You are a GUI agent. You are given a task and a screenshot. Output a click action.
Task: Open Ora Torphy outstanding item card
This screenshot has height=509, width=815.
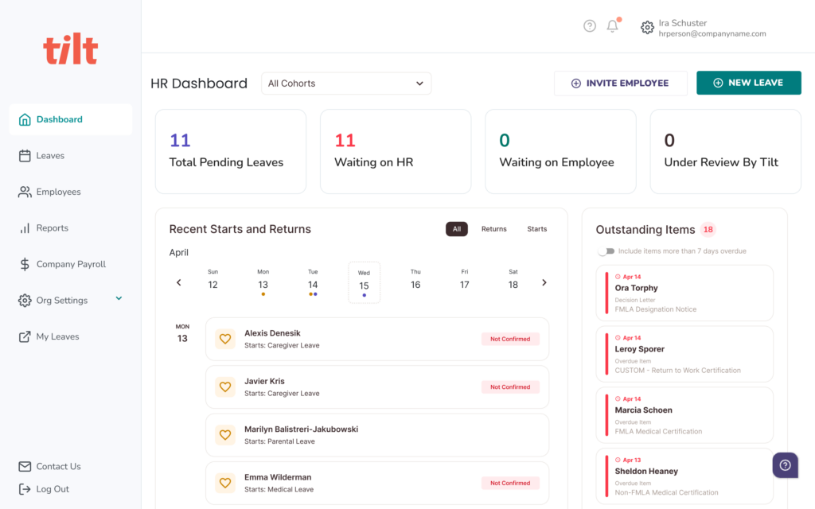pos(684,293)
